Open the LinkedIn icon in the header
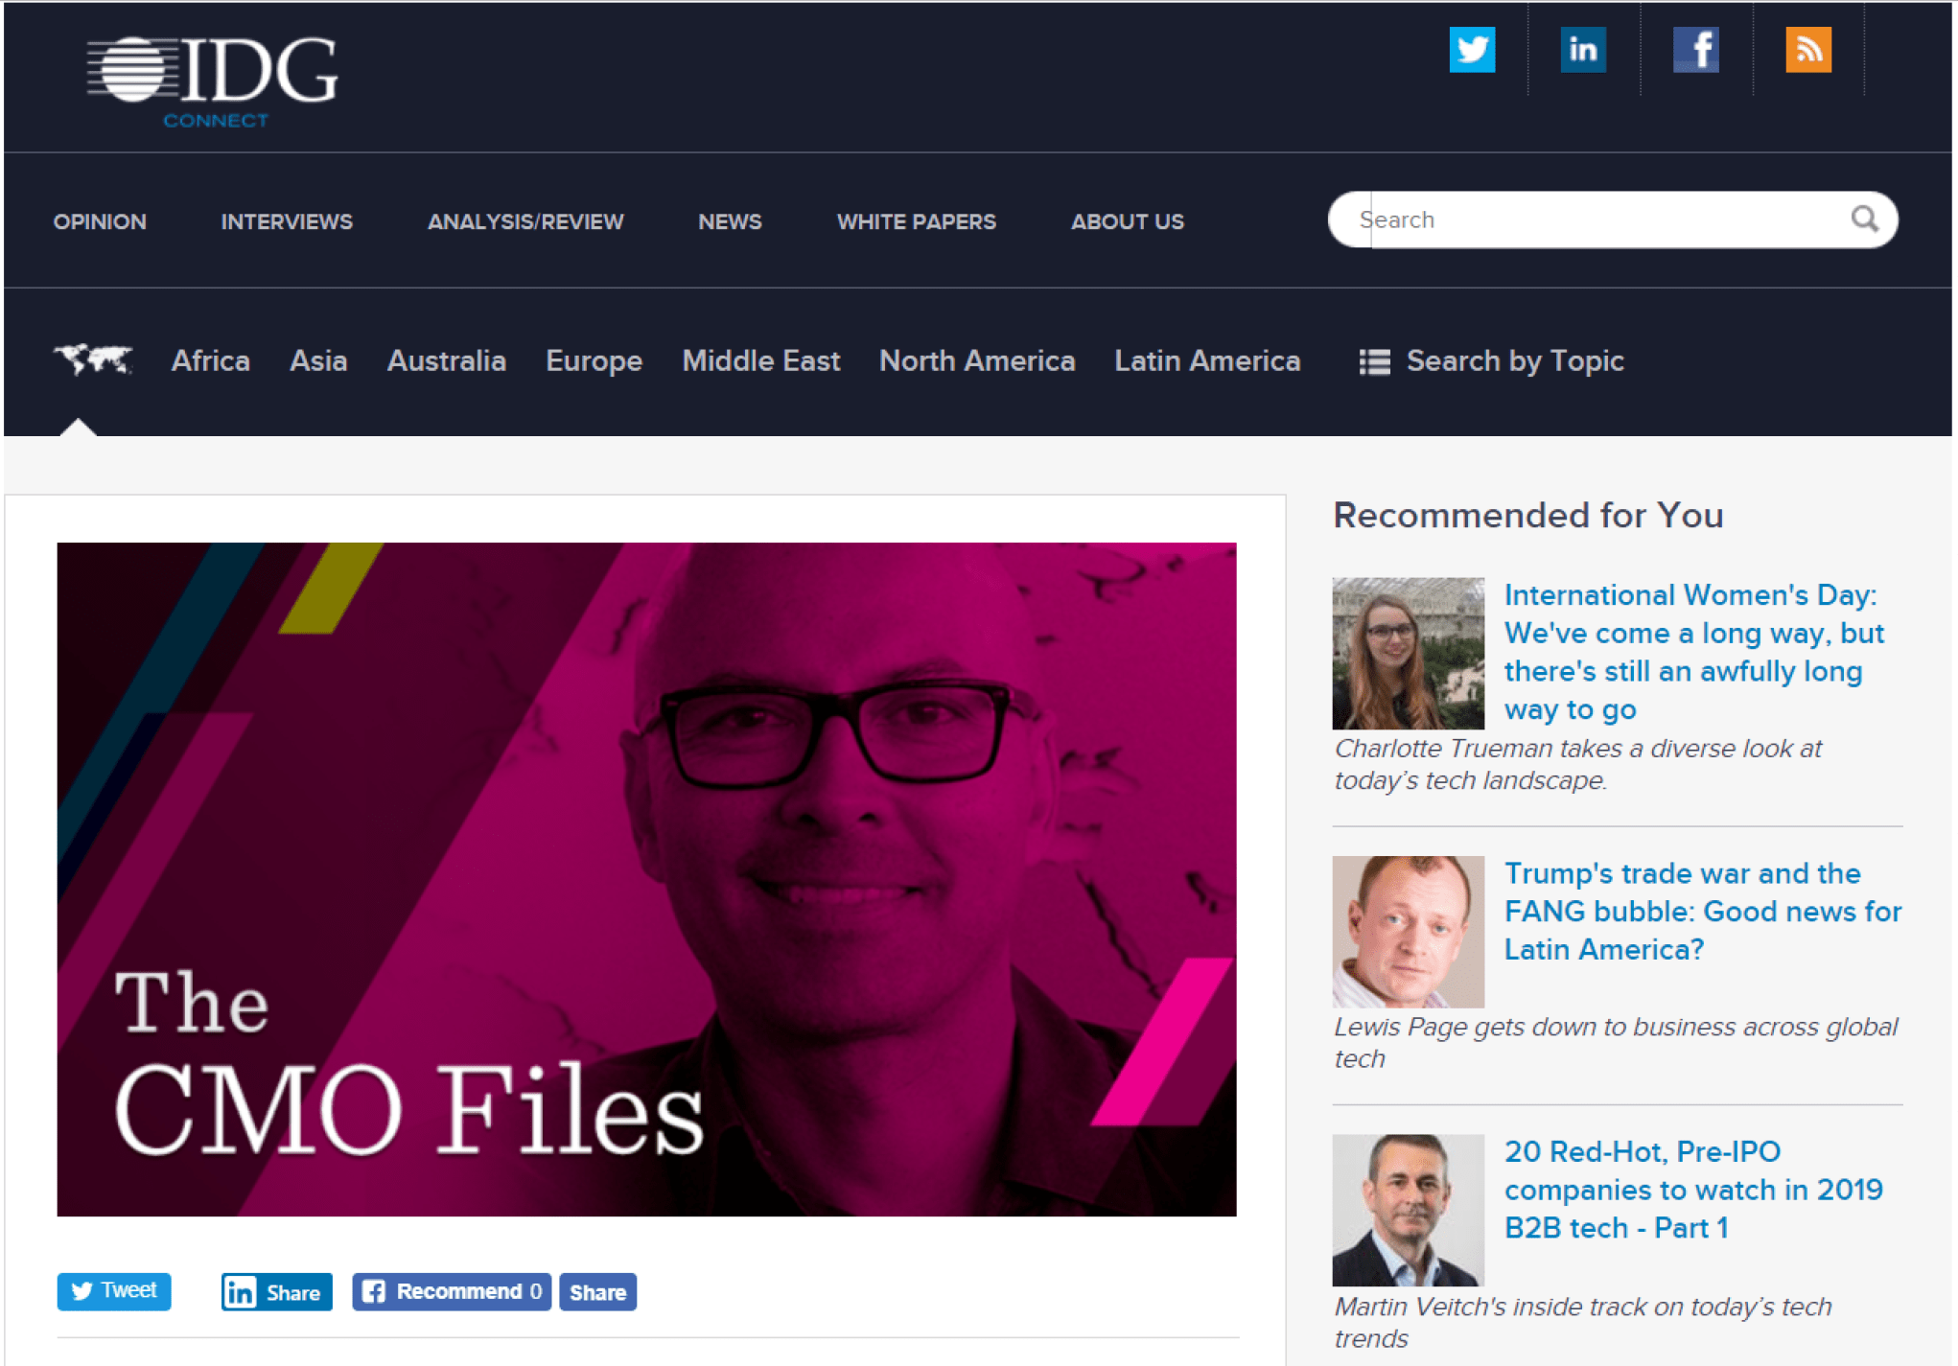This screenshot has height=1366, width=1958. [x=1583, y=50]
